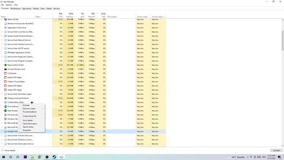Click the Steam (32 bit) process icon
284x160 pixels.
click(x=5, y=19)
